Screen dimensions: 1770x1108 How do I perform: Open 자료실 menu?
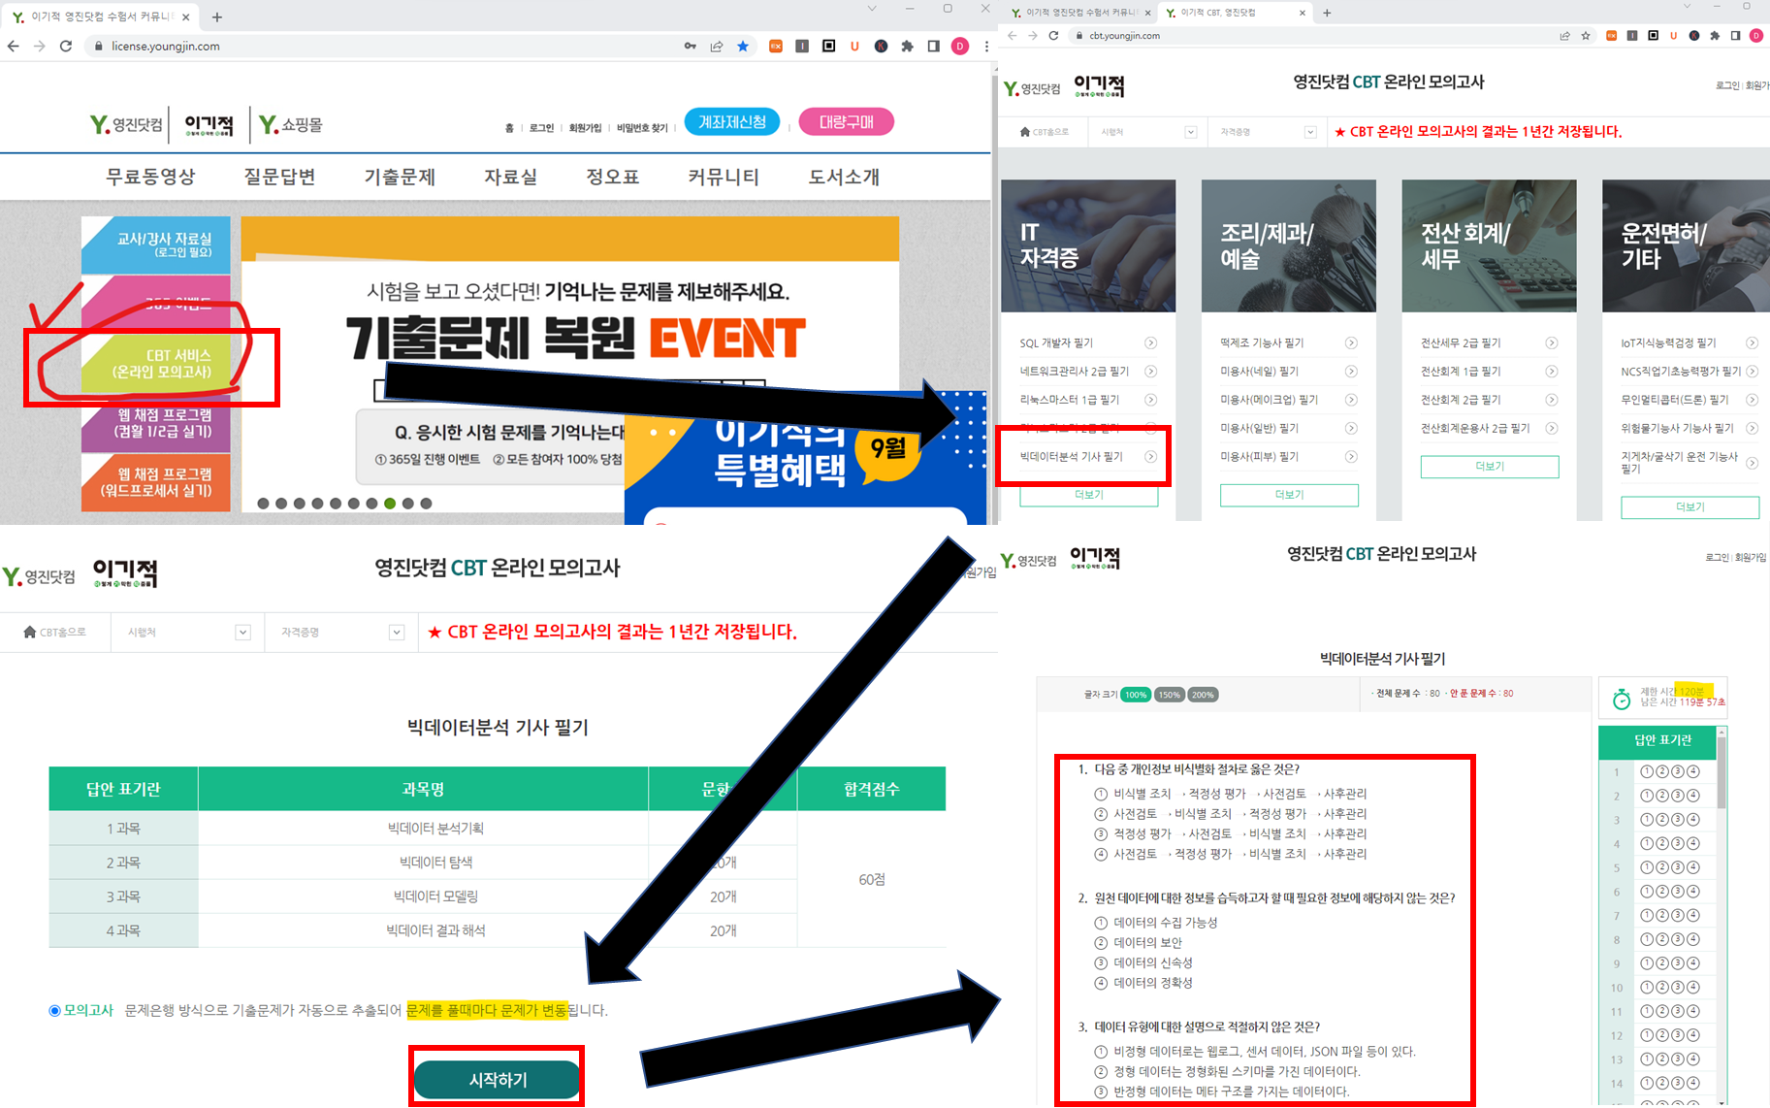click(511, 178)
